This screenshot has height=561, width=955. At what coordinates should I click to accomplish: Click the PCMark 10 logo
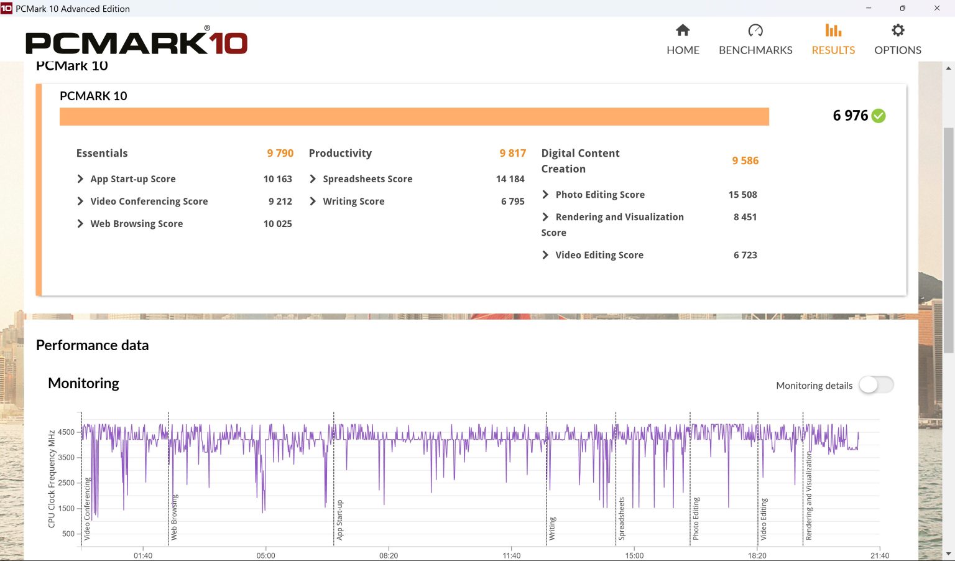(136, 42)
